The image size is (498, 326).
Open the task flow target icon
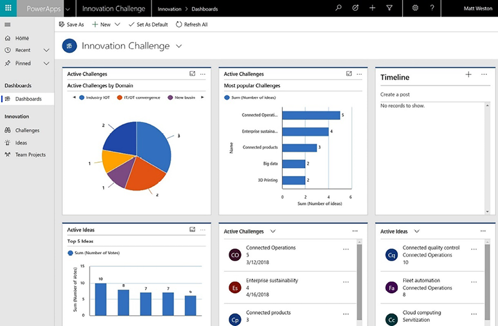[355, 8]
